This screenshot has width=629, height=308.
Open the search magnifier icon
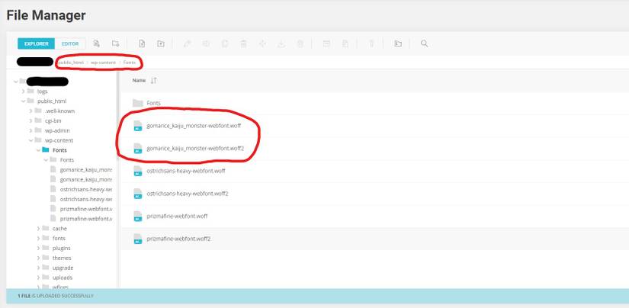tap(424, 43)
